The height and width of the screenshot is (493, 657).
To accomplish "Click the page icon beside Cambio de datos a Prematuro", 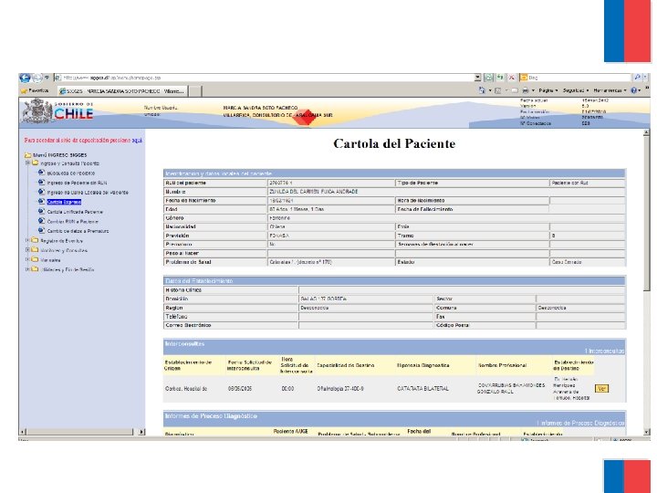I will click(41, 230).
